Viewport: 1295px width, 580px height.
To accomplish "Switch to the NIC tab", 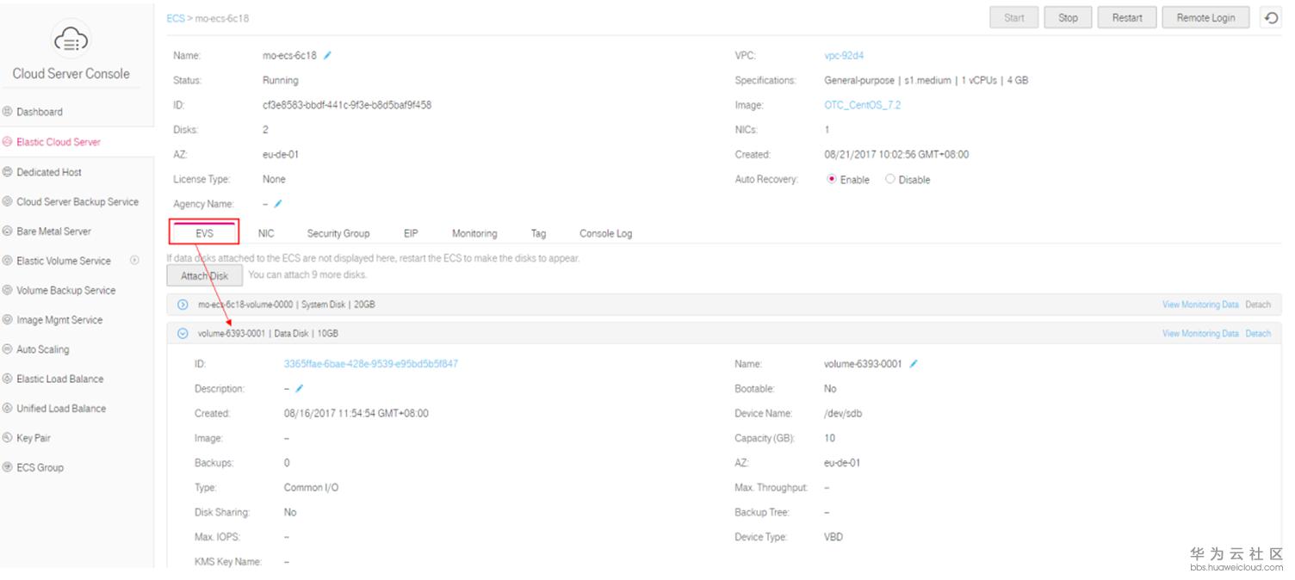I will pos(266,233).
